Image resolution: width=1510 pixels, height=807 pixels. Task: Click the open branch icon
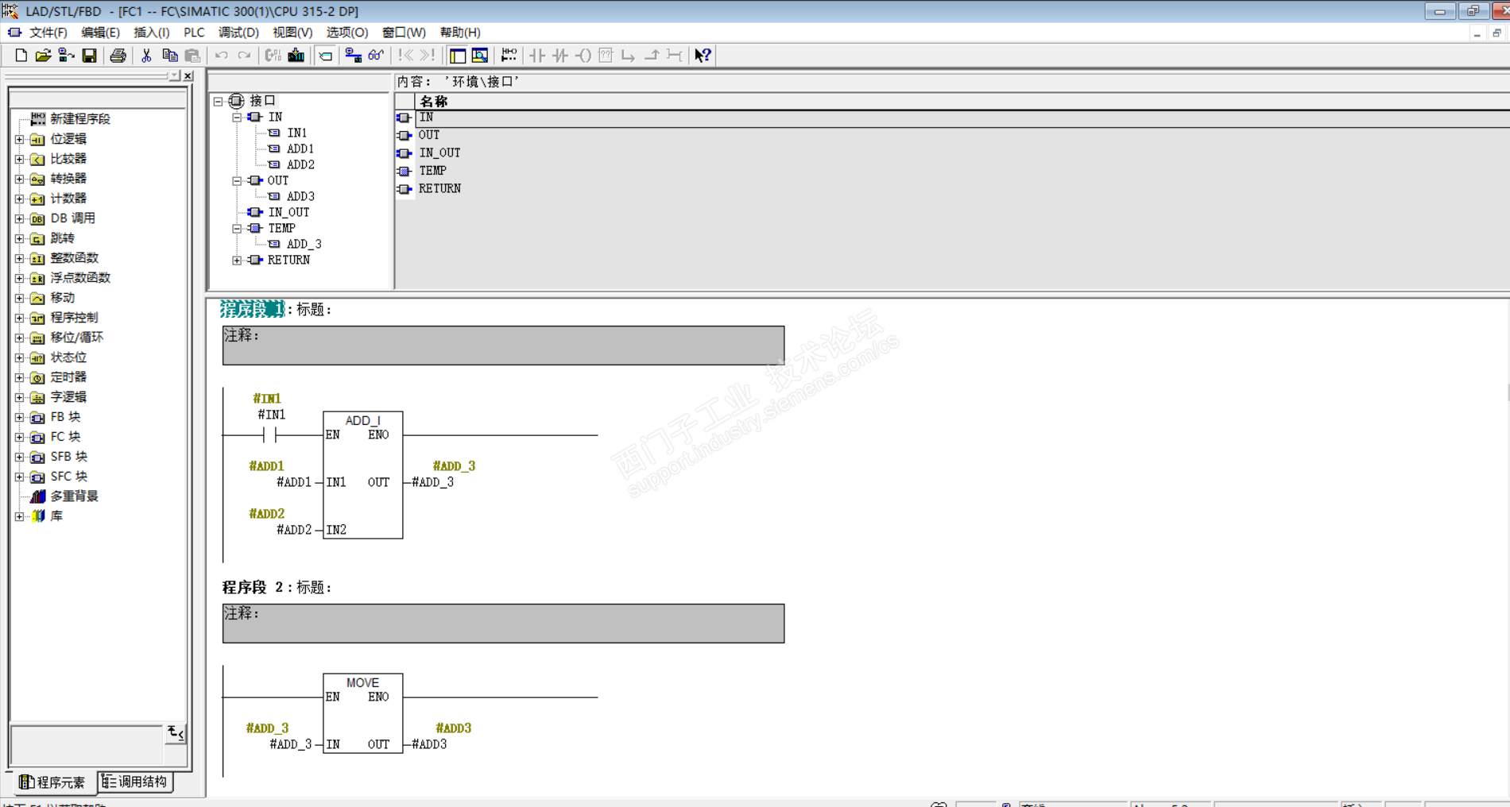tap(629, 55)
